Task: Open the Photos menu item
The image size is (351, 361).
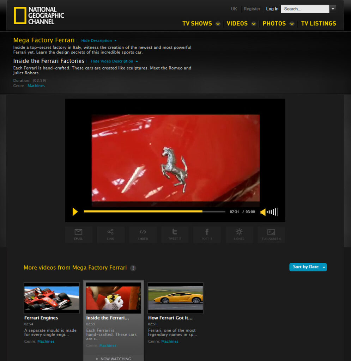Action: [x=274, y=24]
